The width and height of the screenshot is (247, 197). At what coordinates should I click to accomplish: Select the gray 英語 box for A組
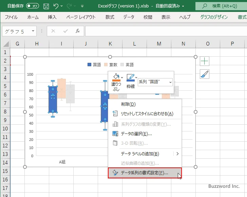(x=71, y=94)
